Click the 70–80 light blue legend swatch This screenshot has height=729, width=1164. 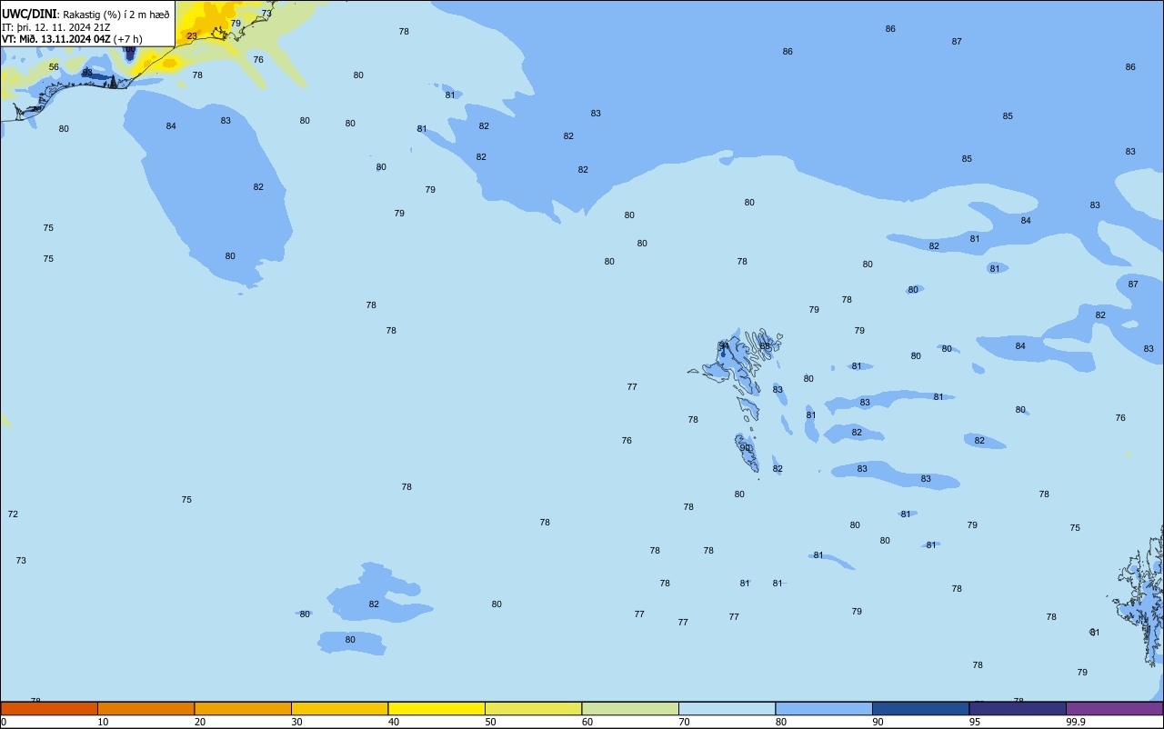[727, 708]
